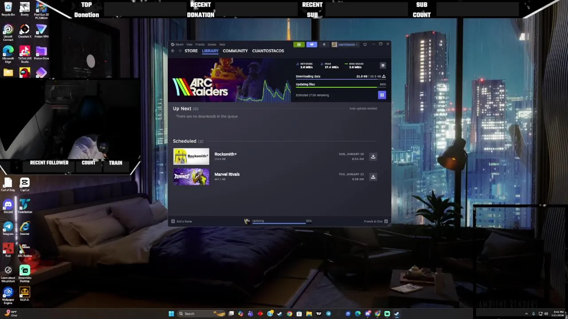Screen dimensions: 568x319
Task: Select Proton VPN desktop icon
Action: (41, 31)
